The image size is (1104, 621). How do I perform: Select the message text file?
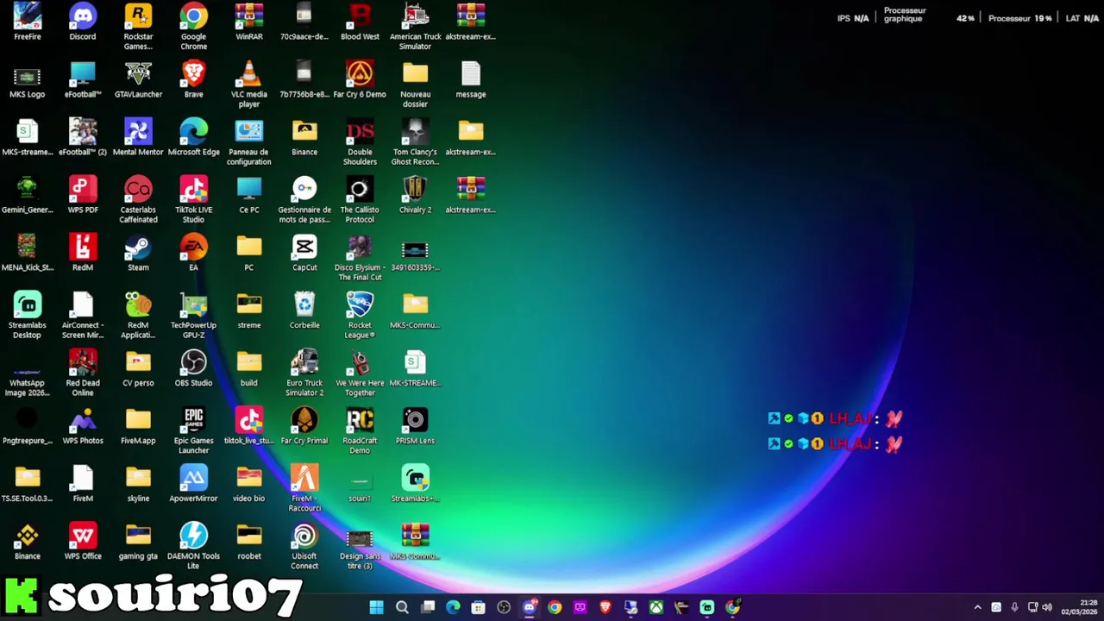click(471, 80)
